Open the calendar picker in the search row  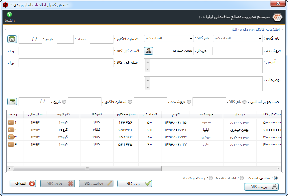point(12,101)
